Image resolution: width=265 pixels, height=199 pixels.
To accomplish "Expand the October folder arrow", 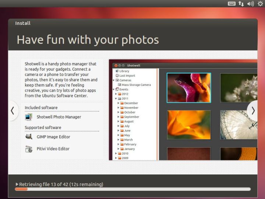I will pos(118,112).
